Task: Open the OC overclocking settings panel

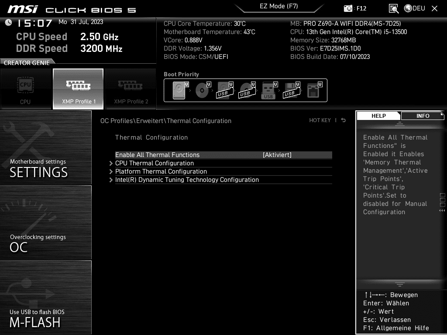Action: (45, 223)
